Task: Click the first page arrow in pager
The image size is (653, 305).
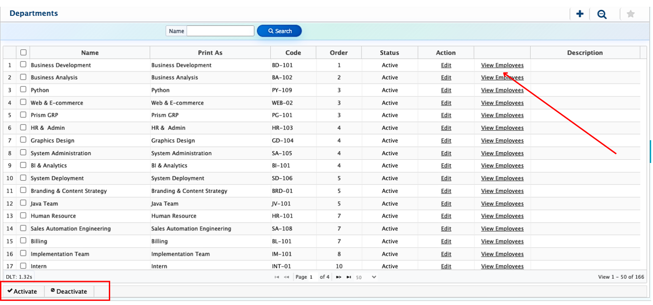Action: tap(277, 277)
